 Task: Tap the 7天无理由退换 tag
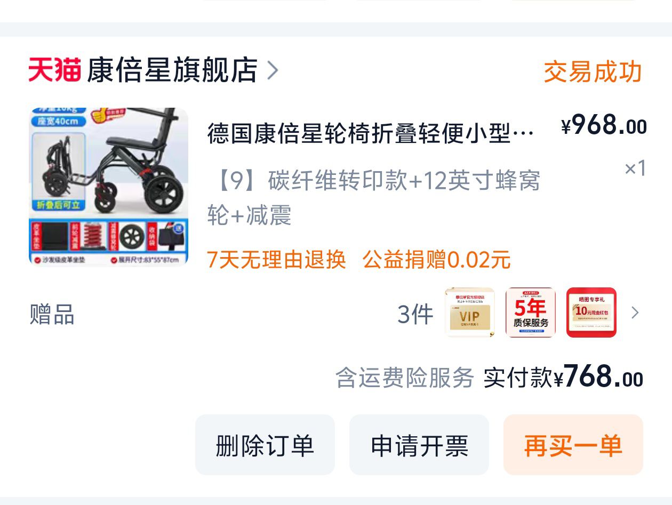click(276, 260)
